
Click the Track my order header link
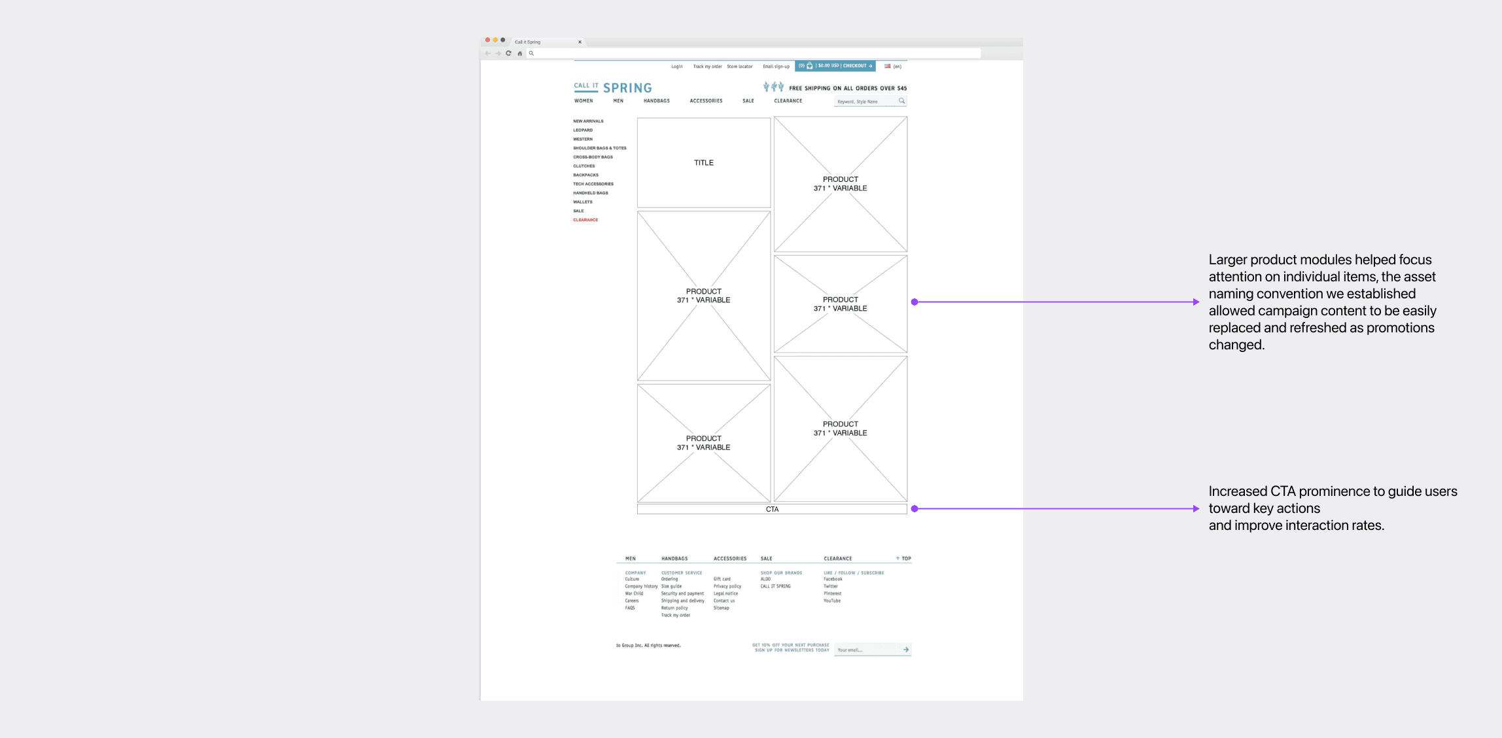click(707, 67)
